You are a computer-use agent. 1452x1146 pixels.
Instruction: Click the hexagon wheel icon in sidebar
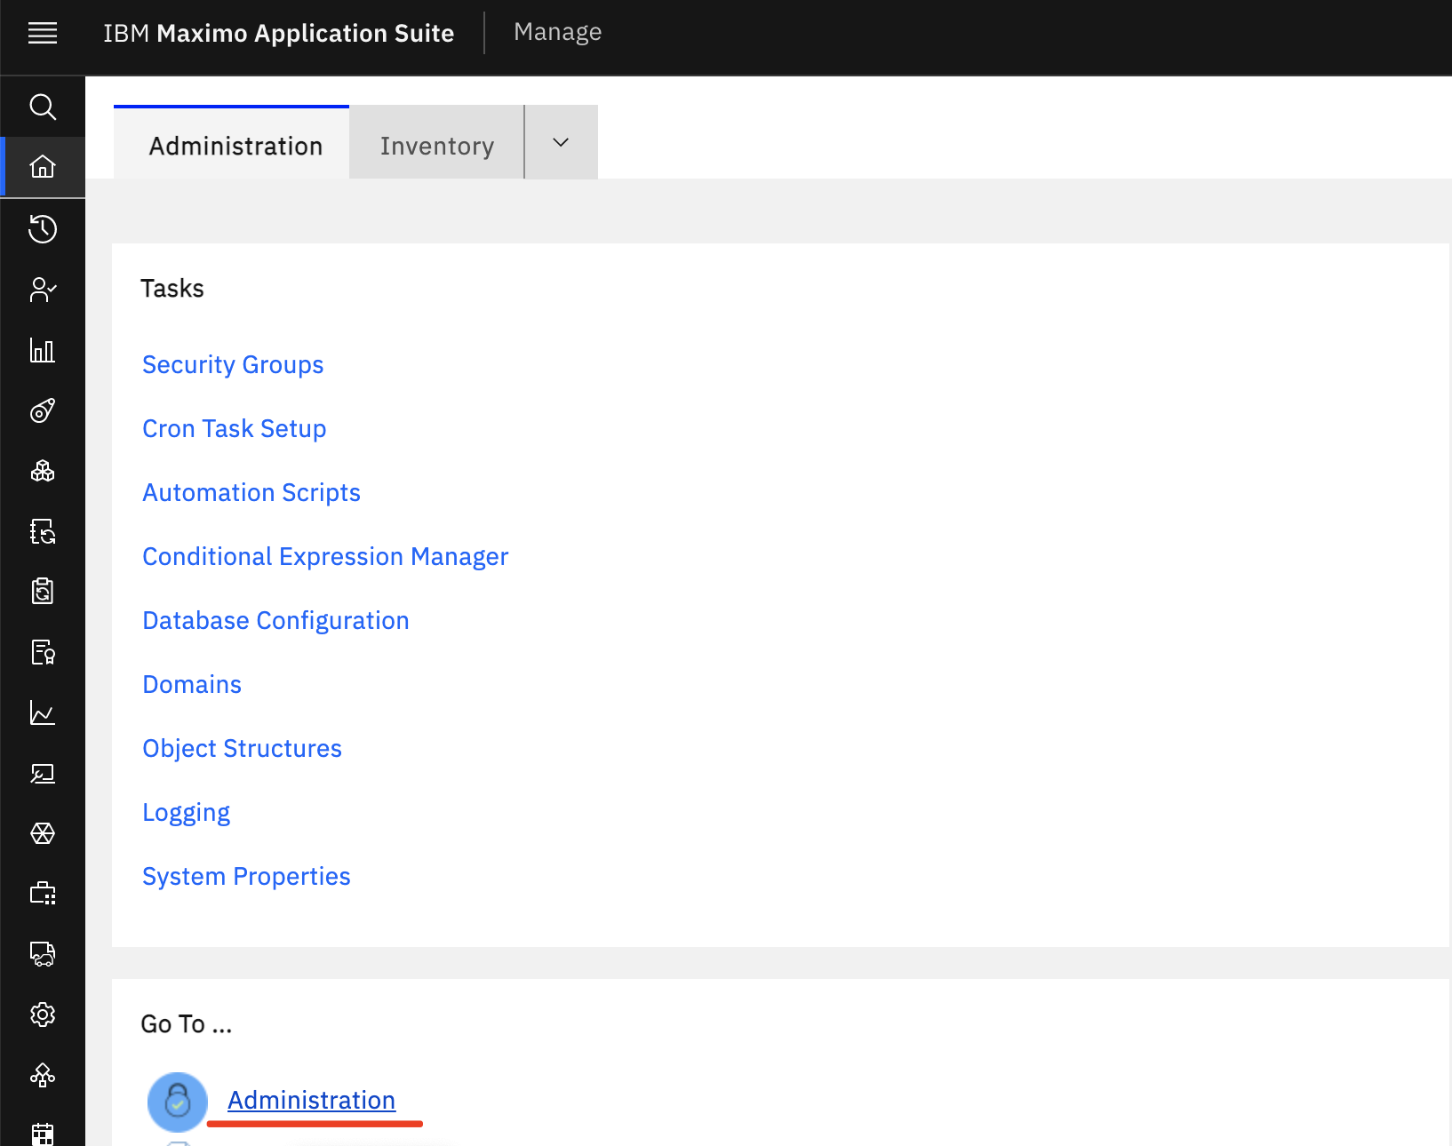(x=43, y=833)
